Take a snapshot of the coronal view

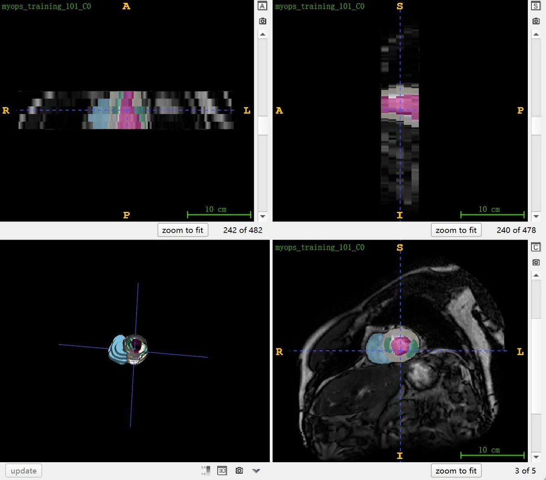536,262
